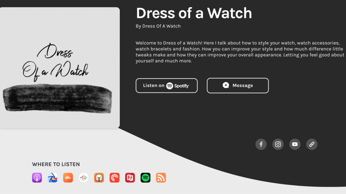Screen dimensions: 346x194
Task: Click the Welcome to Dress of a Watch description
Action: coord(240,52)
